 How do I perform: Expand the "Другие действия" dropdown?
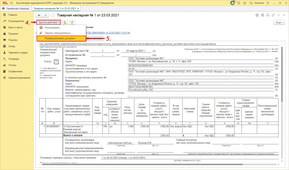point(49,22)
